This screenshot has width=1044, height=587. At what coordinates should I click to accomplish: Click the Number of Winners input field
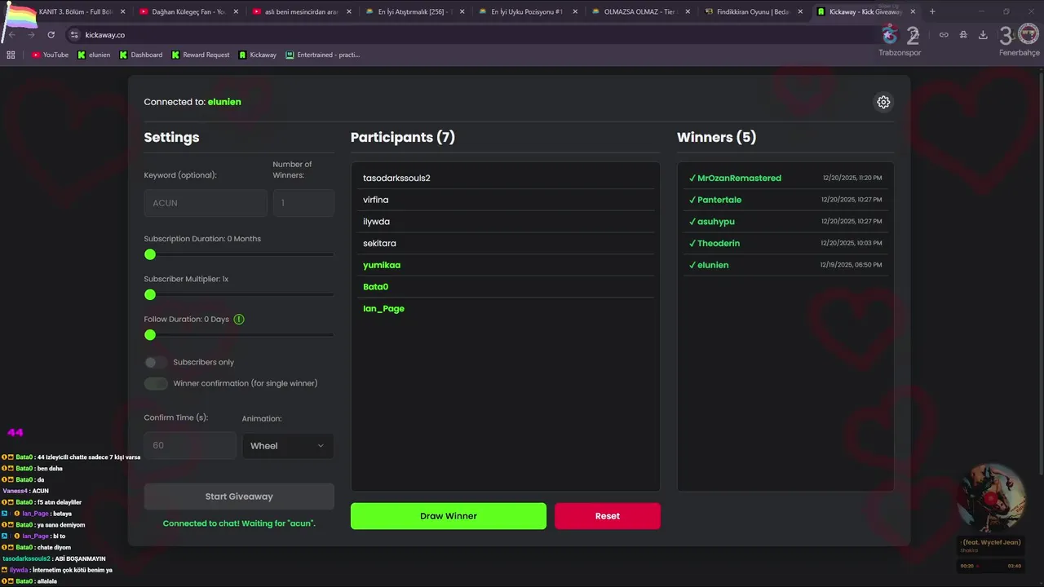pos(303,203)
